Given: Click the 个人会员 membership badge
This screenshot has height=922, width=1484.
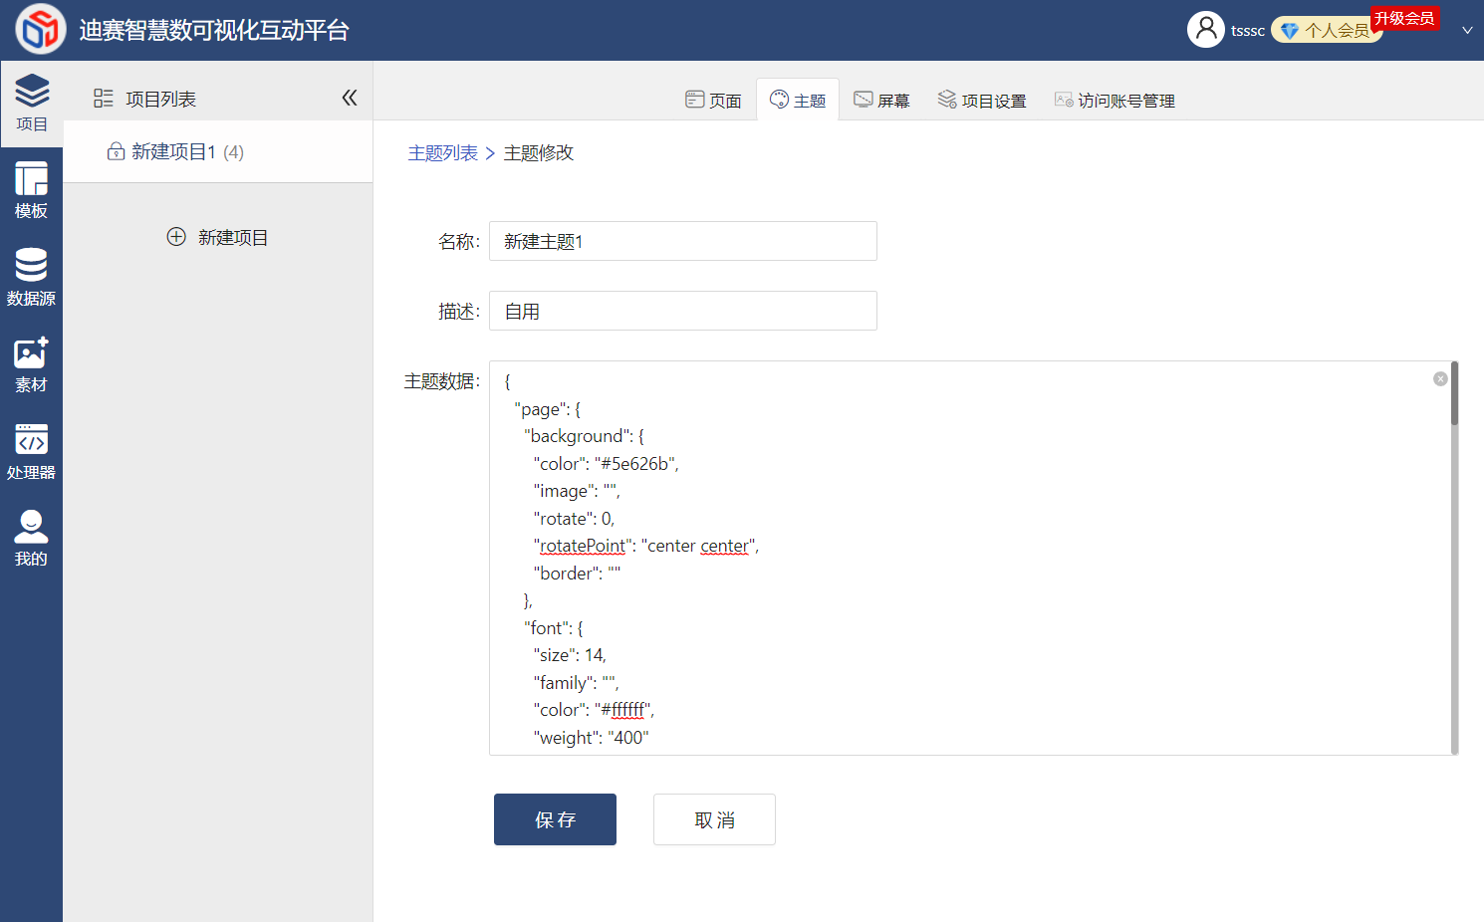Looking at the screenshot, I should click(1326, 31).
